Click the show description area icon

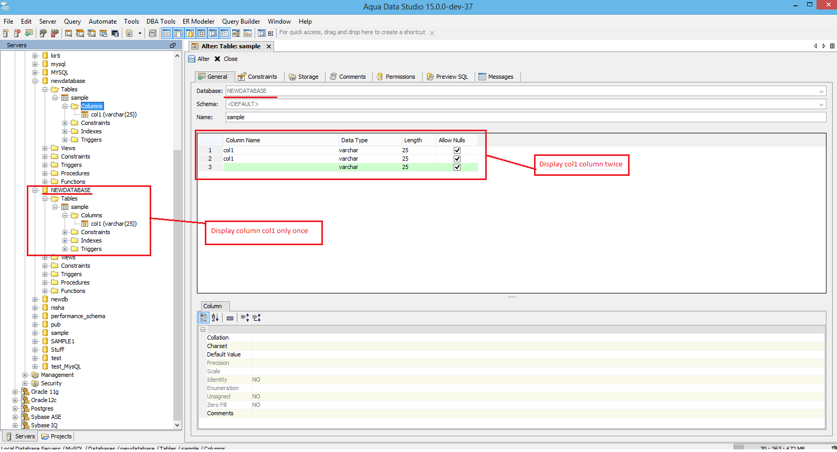[x=230, y=318]
